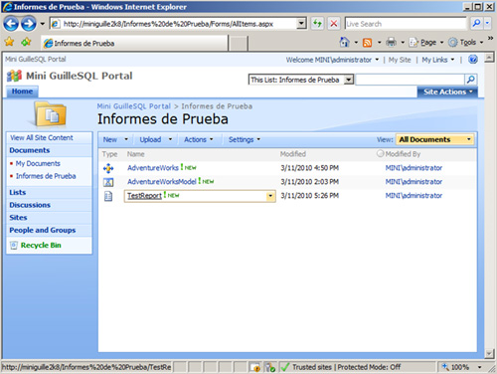Open Informes de Prueba sidebar link
This screenshot has width=497, height=374.
point(46,176)
